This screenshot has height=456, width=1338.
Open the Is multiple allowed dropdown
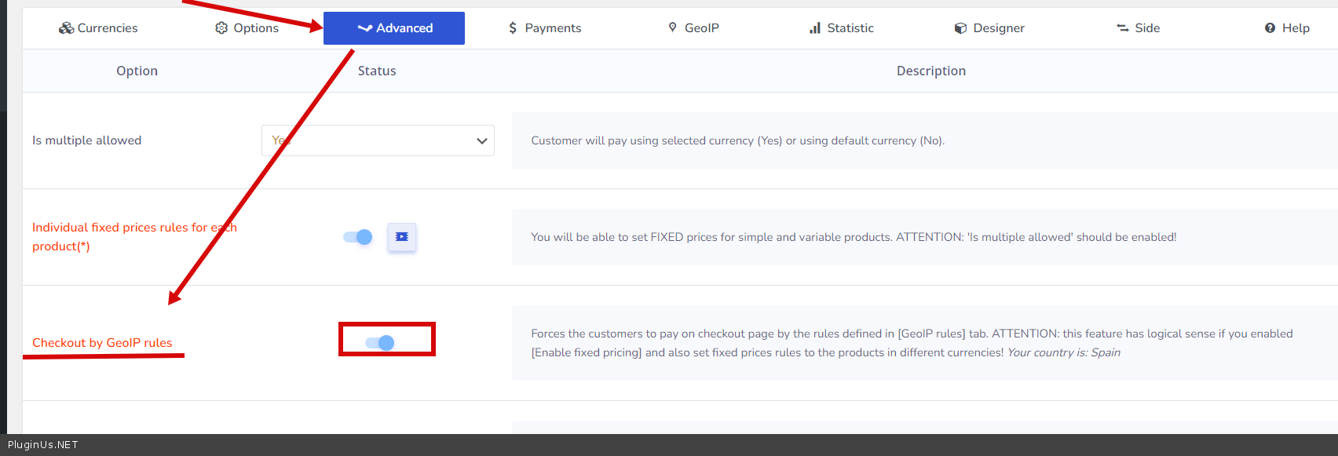point(377,140)
